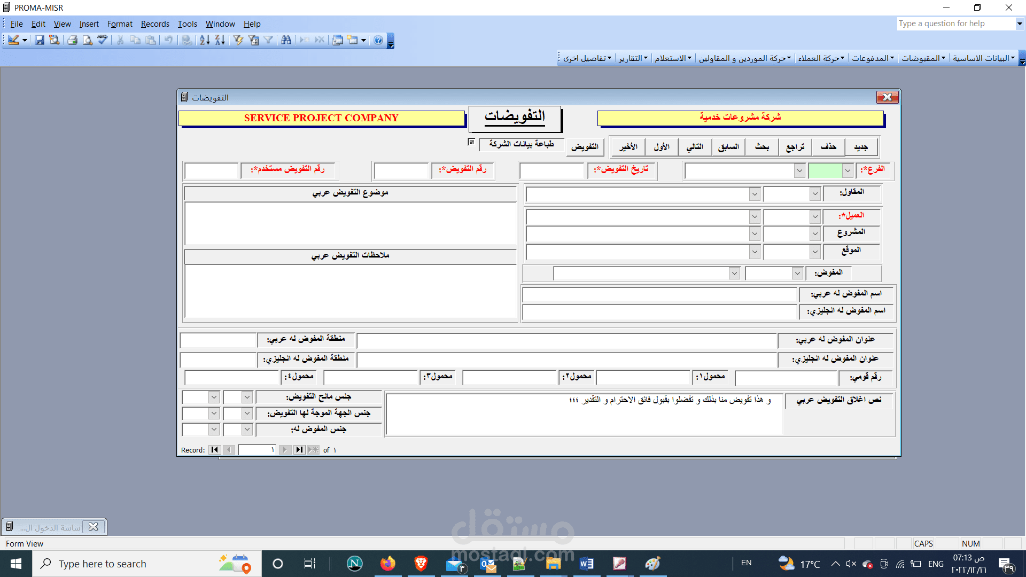Click the الأخير last button
This screenshot has width=1026, height=577.
tap(628, 146)
